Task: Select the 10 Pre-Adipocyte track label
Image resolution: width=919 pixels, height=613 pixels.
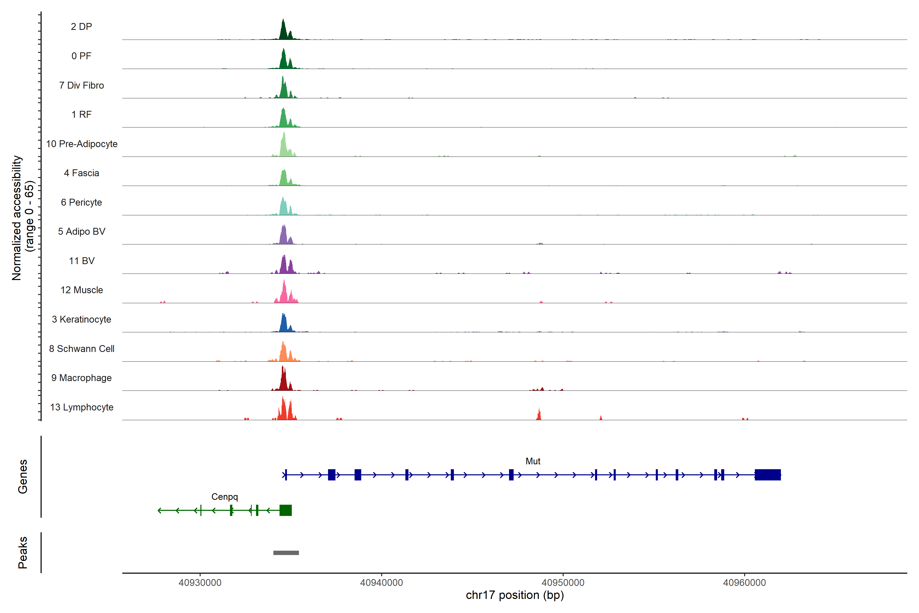Action: 82,144
